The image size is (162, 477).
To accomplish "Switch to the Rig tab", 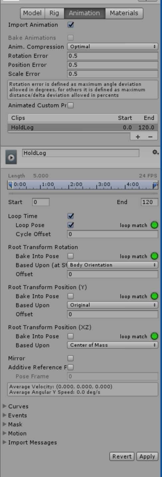I will 54,13.
